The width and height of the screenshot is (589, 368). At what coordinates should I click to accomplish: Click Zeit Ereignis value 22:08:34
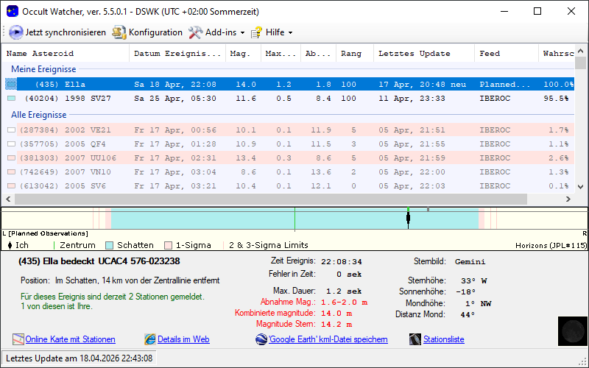(342, 261)
